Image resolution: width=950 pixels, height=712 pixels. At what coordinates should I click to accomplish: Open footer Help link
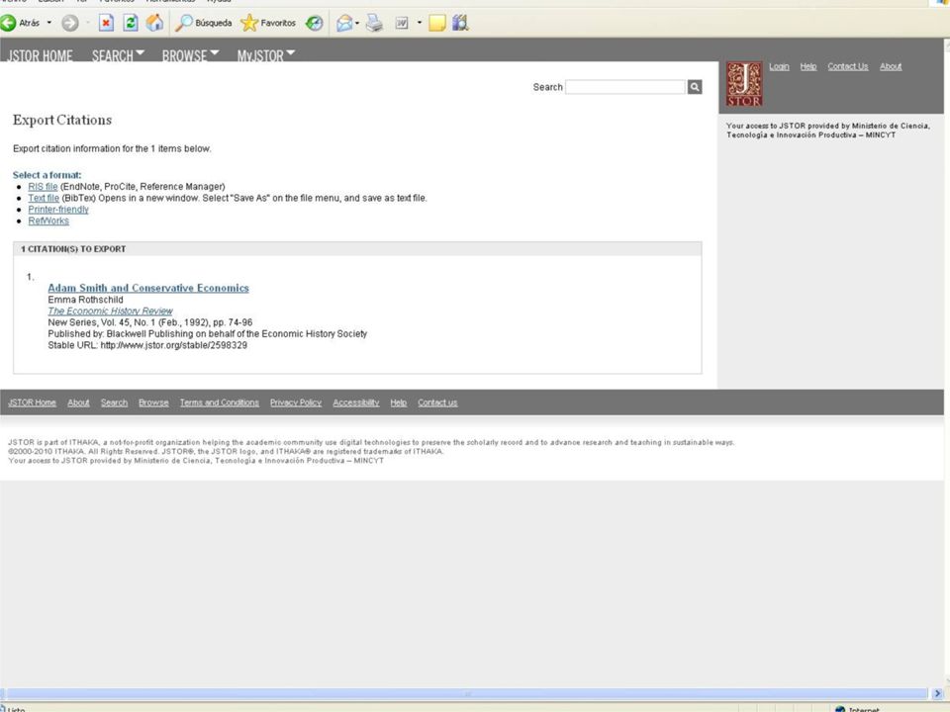399,402
